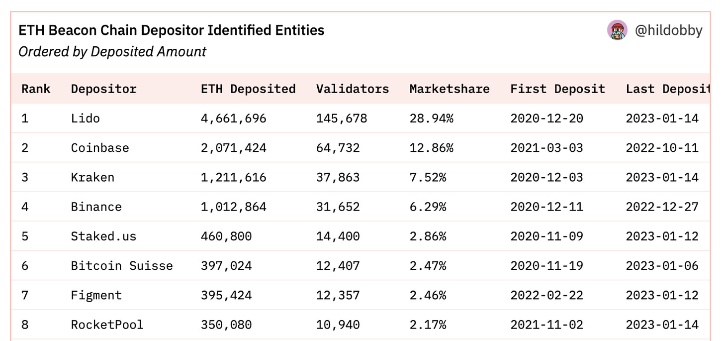This screenshot has width=724, height=341.
Task: Click the Last Deposit column header
Action: pos(667,89)
